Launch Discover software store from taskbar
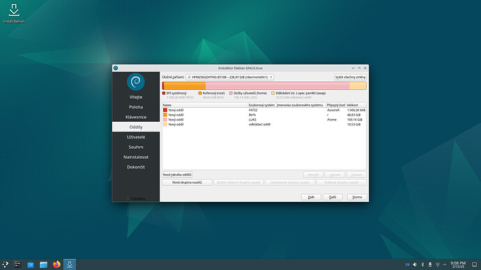 pyautogui.click(x=31, y=264)
